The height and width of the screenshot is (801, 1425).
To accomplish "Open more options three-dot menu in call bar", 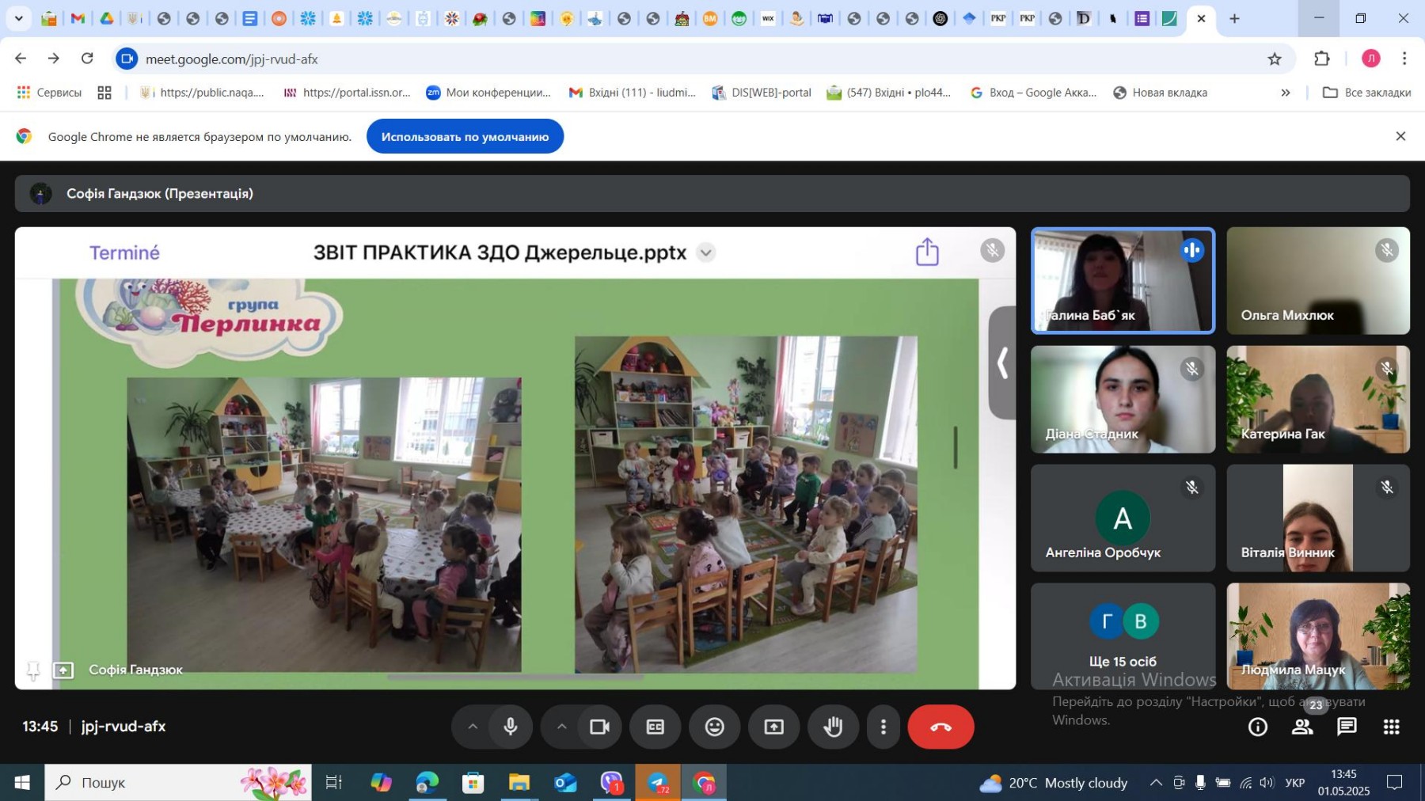I will [x=883, y=727].
